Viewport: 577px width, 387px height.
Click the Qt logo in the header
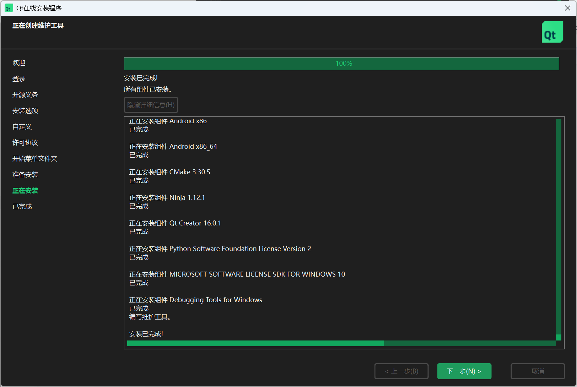pyautogui.click(x=552, y=32)
